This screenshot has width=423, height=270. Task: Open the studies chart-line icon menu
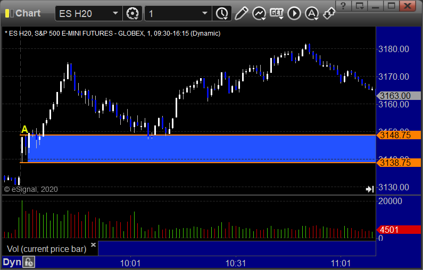[259, 13]
